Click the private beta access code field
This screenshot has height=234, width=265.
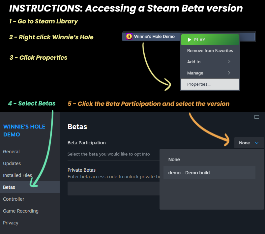tap(114, 189)
